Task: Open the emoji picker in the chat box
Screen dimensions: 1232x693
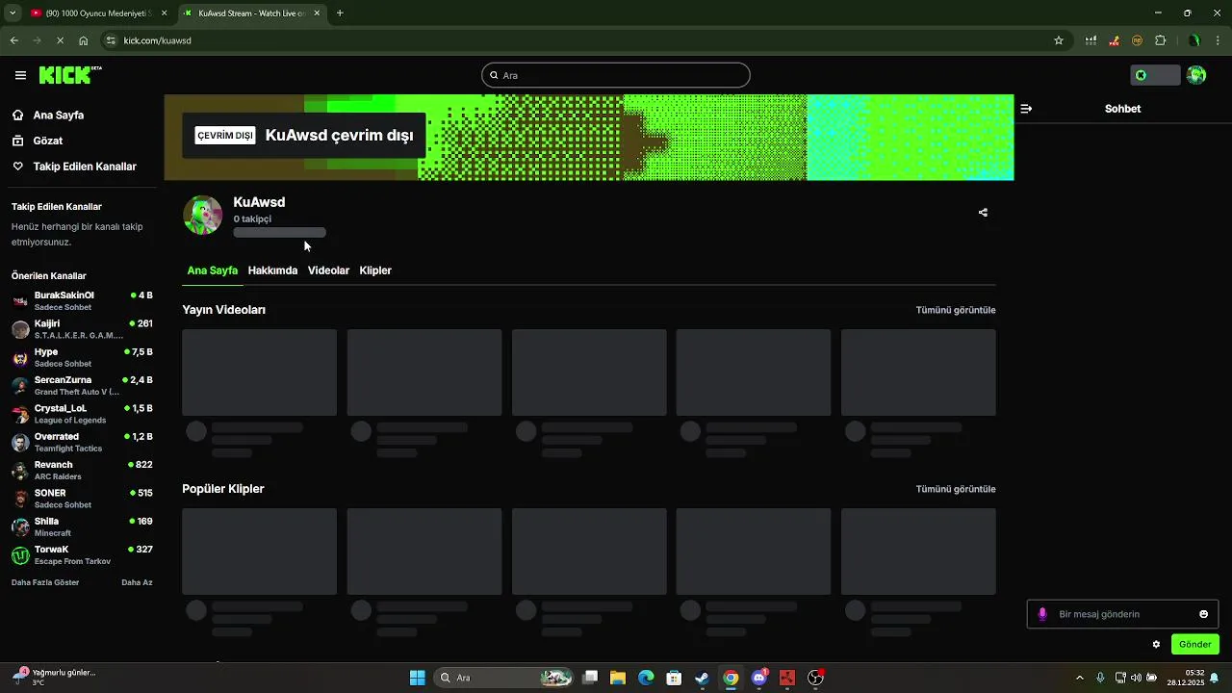Action: click(x=1203, y=614)
